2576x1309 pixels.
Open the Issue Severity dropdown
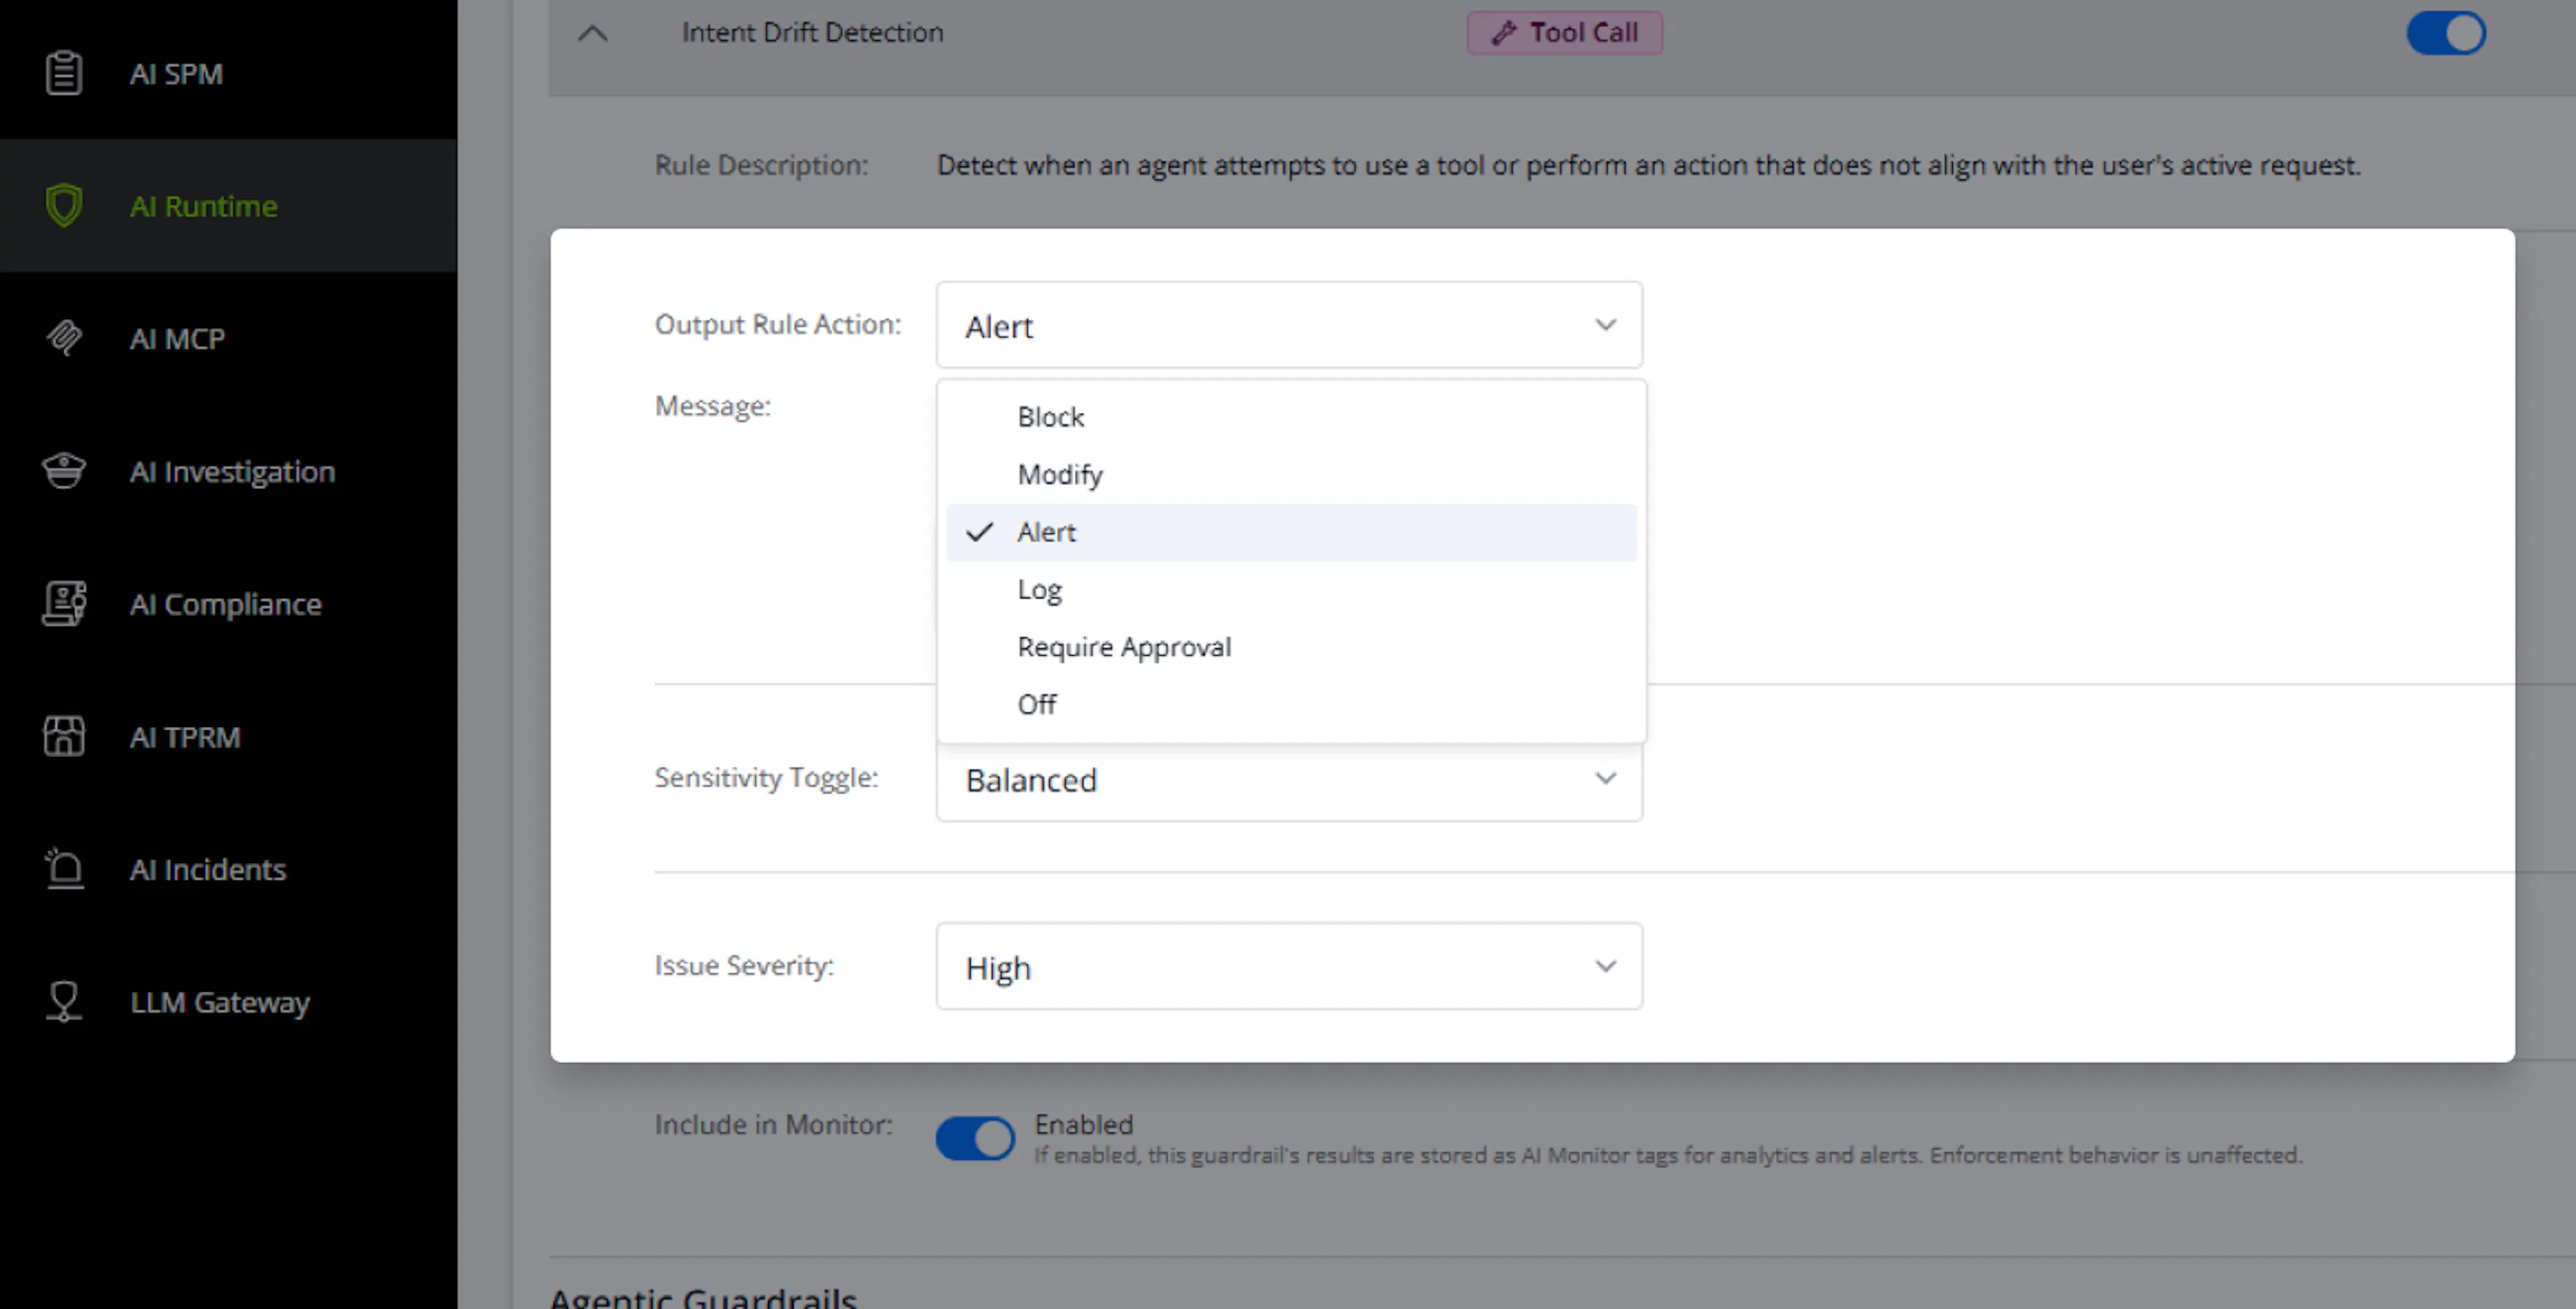pyautogui.click(x=1289, y=966)
